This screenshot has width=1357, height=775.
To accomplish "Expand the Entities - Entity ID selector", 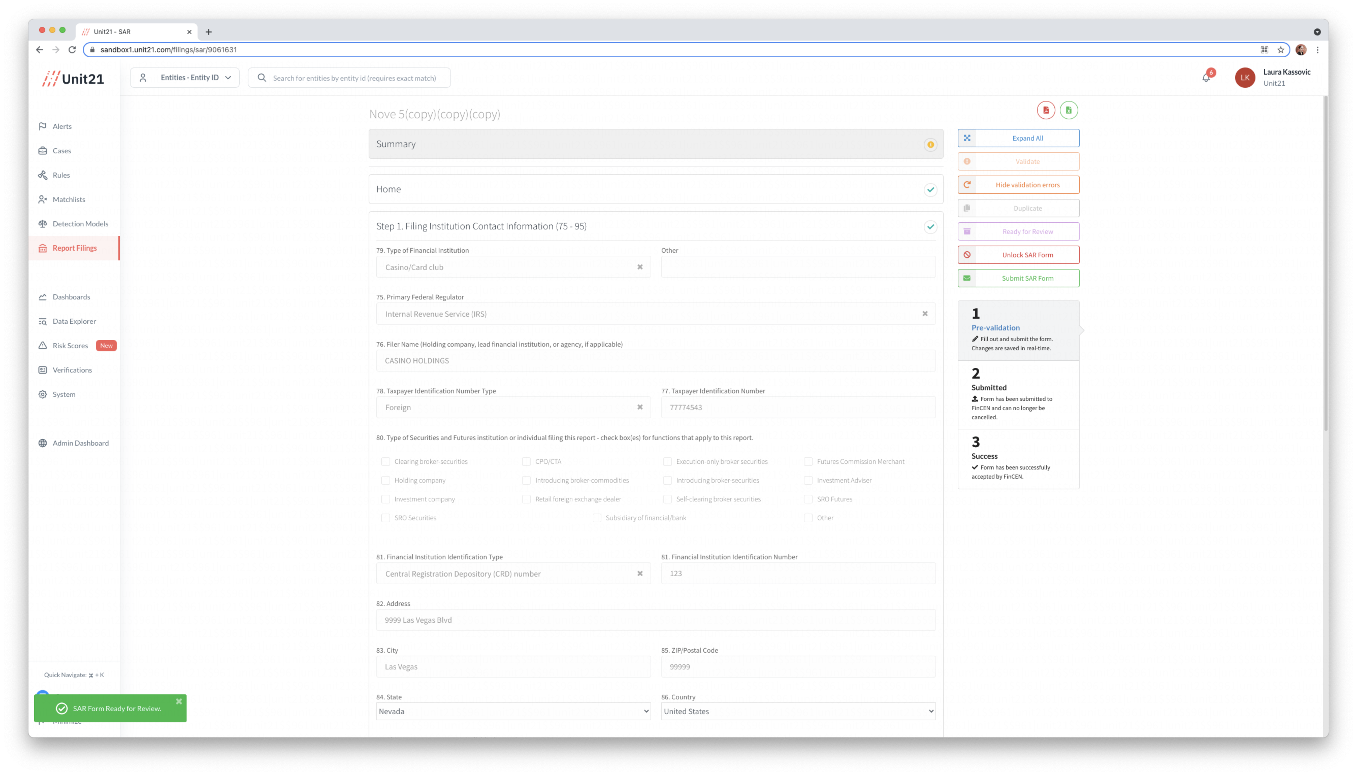I will point(185,78).
